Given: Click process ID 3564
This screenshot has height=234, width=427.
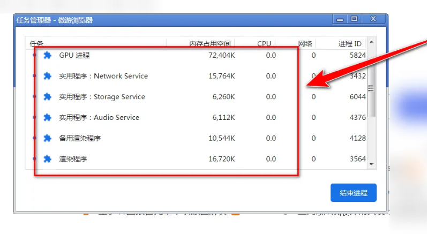Looking at the screenshot, I should tap(357, 159).
